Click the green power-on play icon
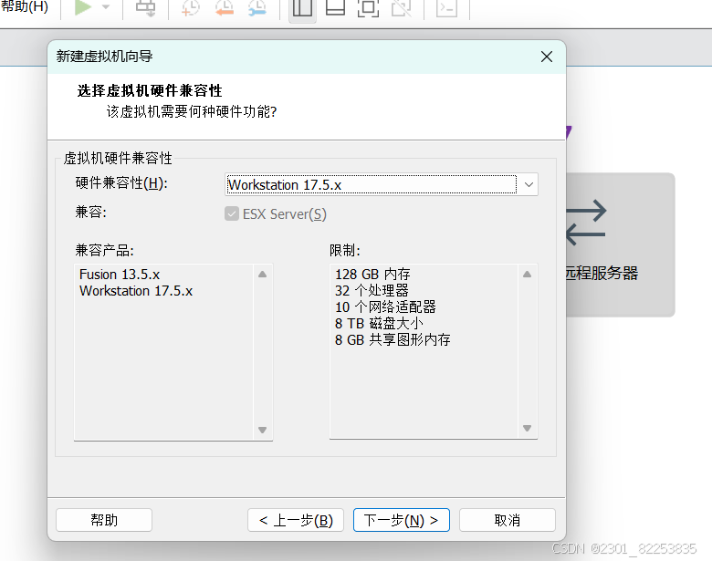This screenshot has height=561, width=712. click(83, 7)
